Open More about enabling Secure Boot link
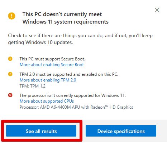Viewport: 167px width, 143px height. pyautogui.click(x=52, y=65)
